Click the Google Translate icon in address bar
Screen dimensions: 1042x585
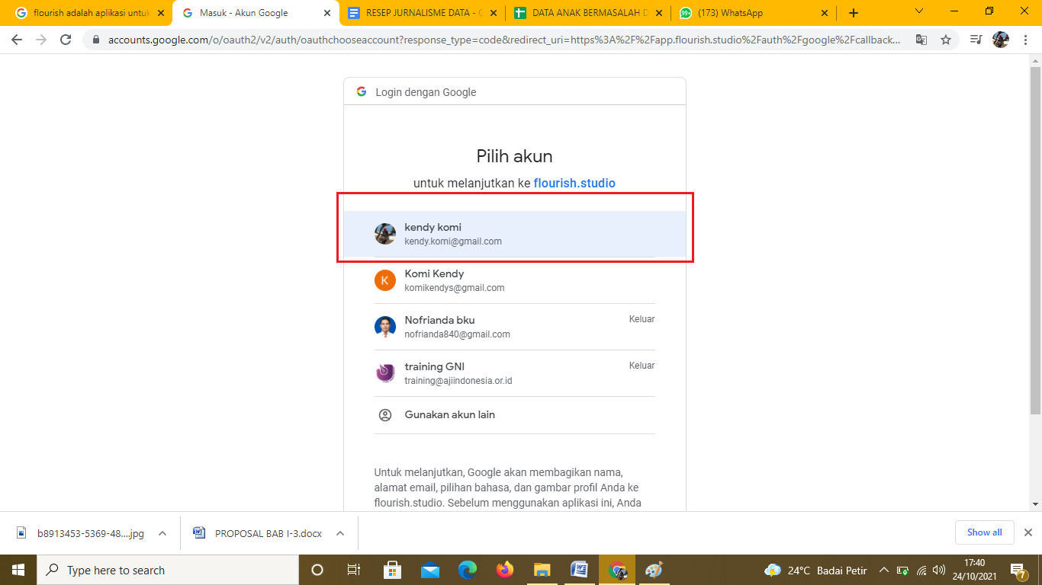click(x=921, y=40)
